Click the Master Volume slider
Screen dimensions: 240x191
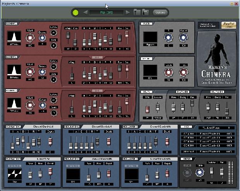tap(211, 171)
